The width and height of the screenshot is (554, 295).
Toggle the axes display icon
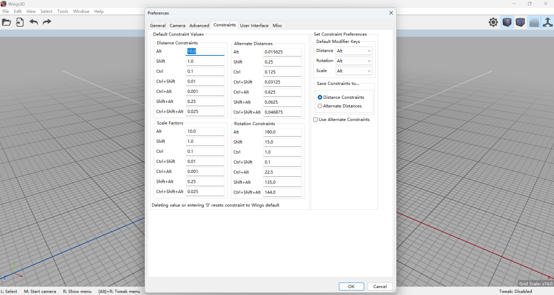point(547,22)
